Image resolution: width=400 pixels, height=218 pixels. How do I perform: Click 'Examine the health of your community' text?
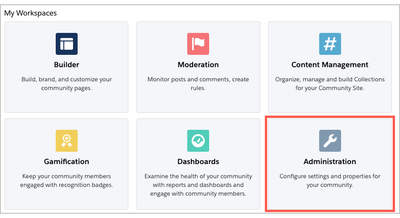198,185
